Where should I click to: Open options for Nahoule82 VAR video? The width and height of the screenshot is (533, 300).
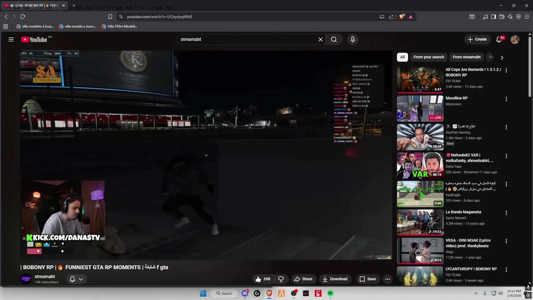tap(506, 156)
